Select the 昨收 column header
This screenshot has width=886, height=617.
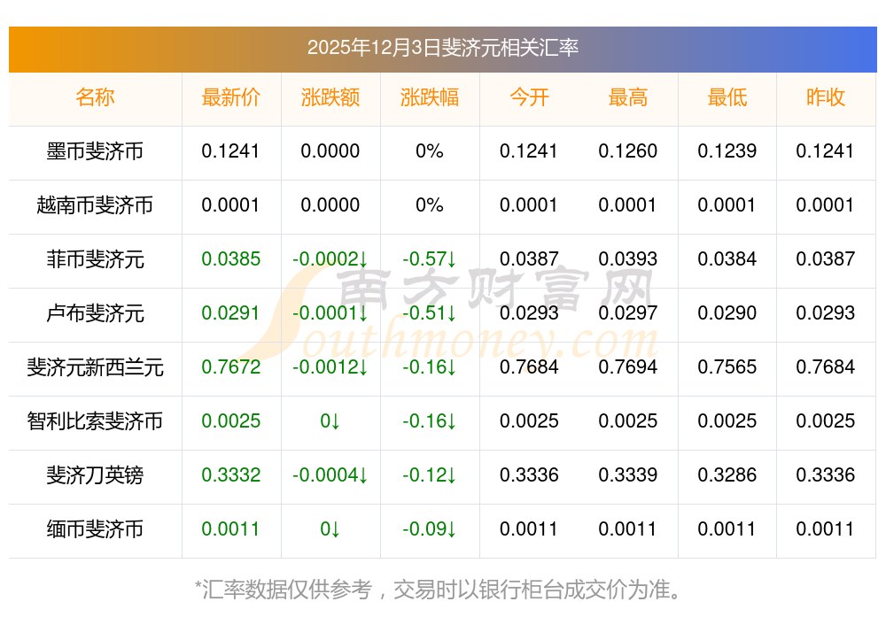[826, 97]
